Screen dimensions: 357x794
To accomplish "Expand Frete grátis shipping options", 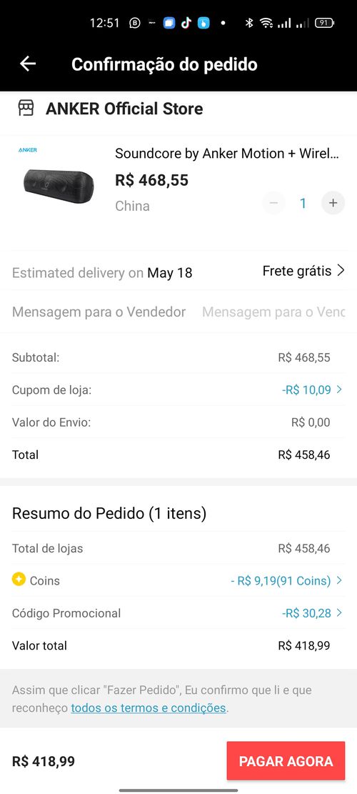I will [303, 271].
